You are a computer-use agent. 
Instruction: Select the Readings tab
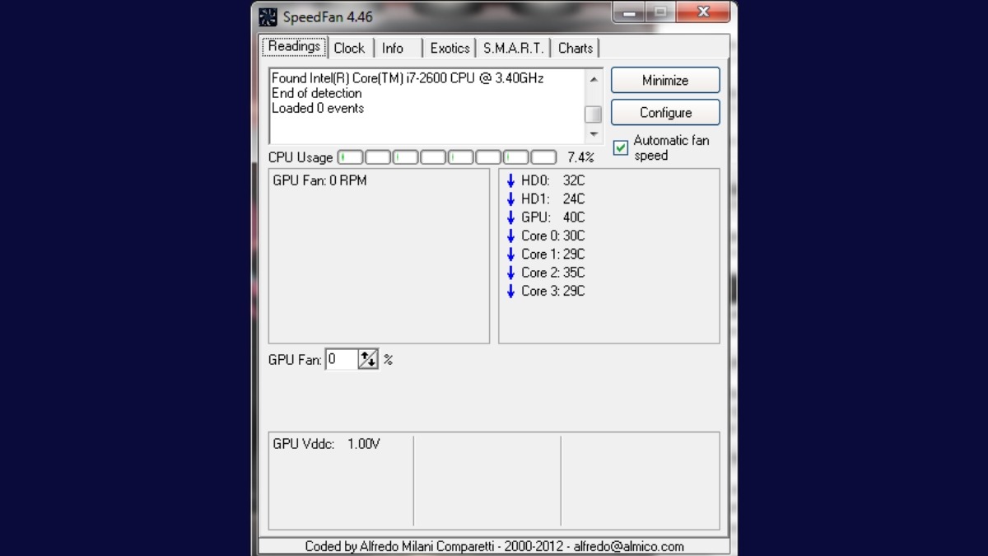[x=295, y=46]
